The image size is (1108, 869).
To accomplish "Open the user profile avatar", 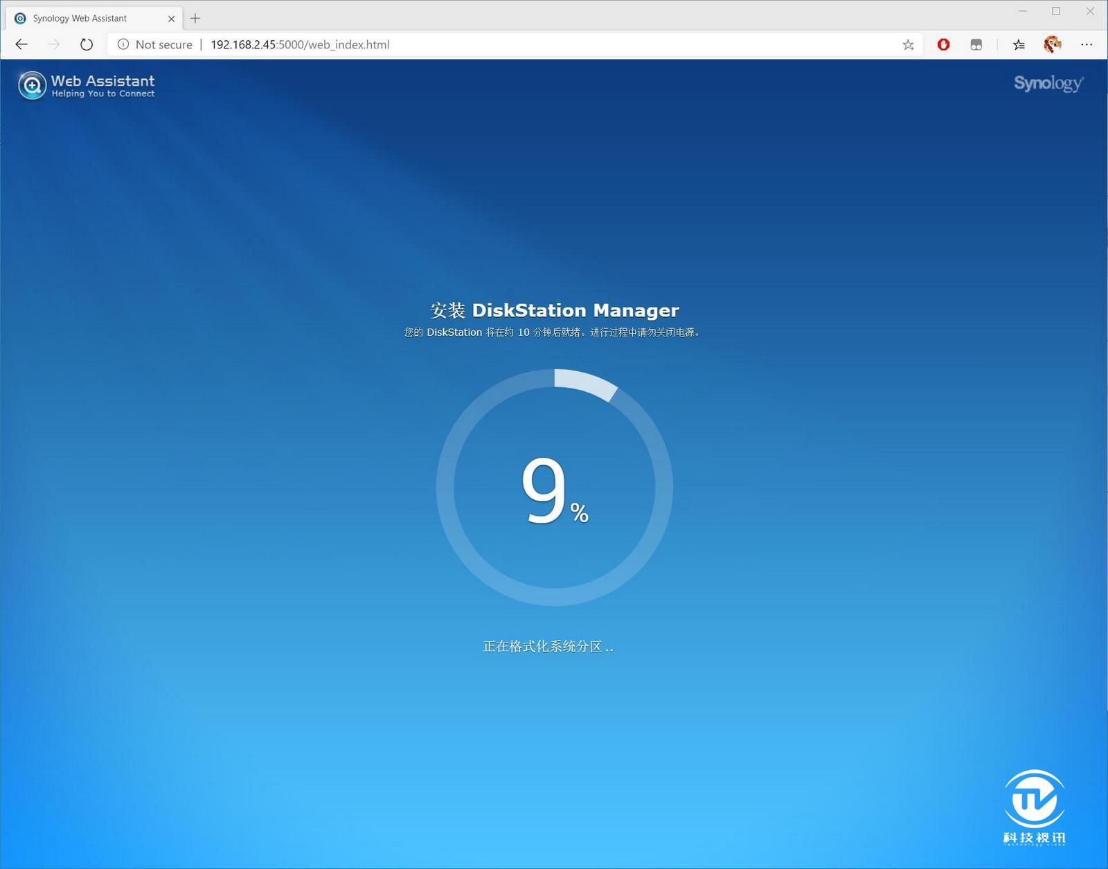I will pos(1053,44).
